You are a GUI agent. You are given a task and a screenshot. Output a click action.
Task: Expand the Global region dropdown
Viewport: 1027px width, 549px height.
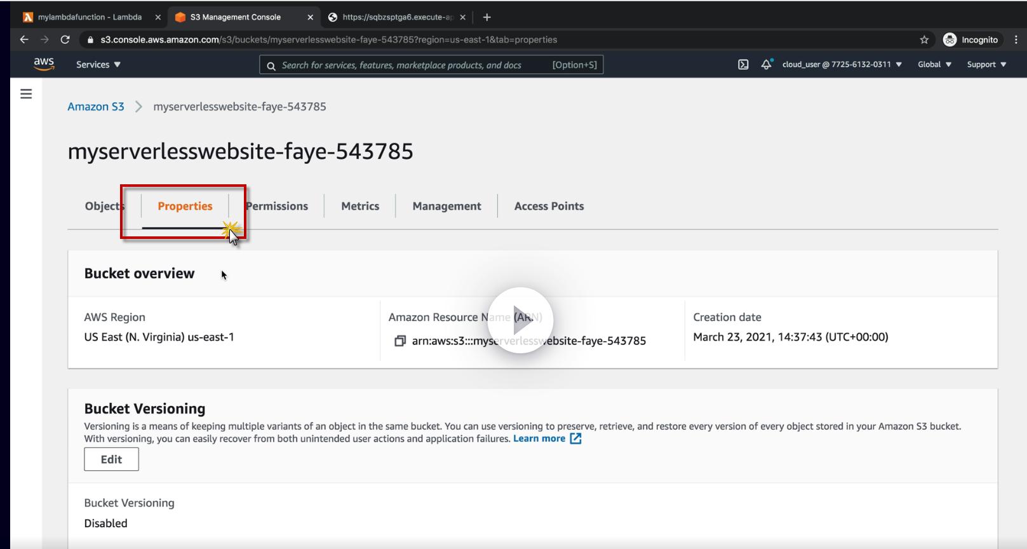coord(935,64)
